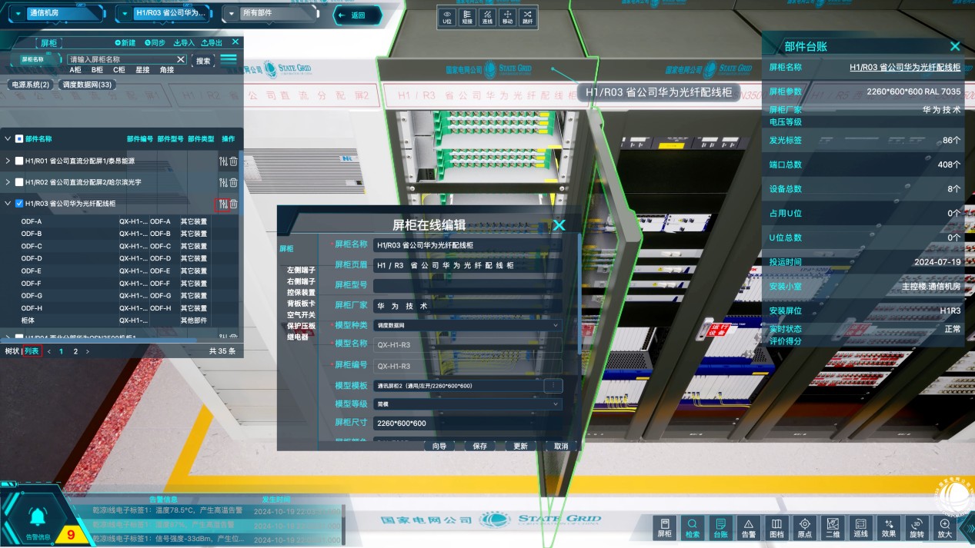Click the 保存 save button
The width and height of the screenshot is (975, 548).
point(480,446)
